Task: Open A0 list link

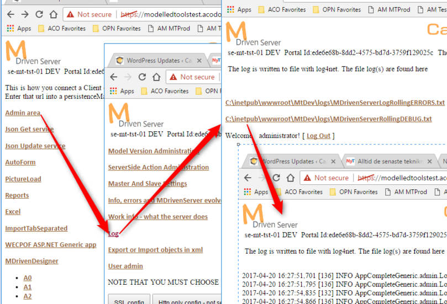Action: 28,278
